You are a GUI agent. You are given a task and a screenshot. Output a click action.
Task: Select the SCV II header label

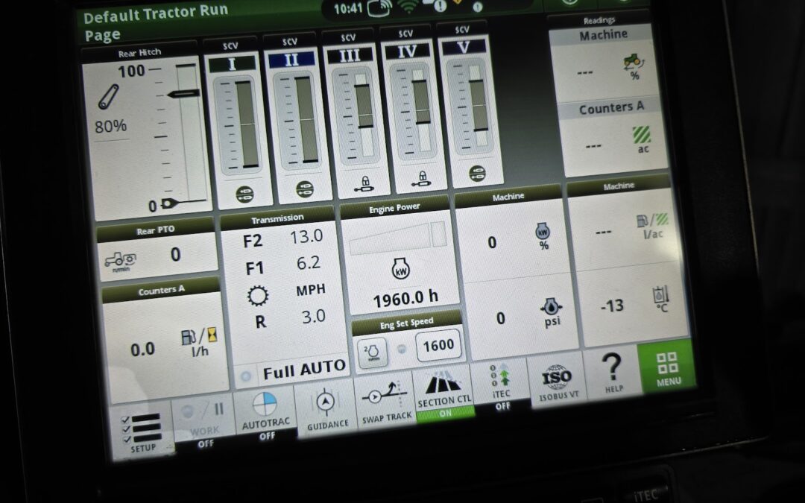[x=291, y=60]
